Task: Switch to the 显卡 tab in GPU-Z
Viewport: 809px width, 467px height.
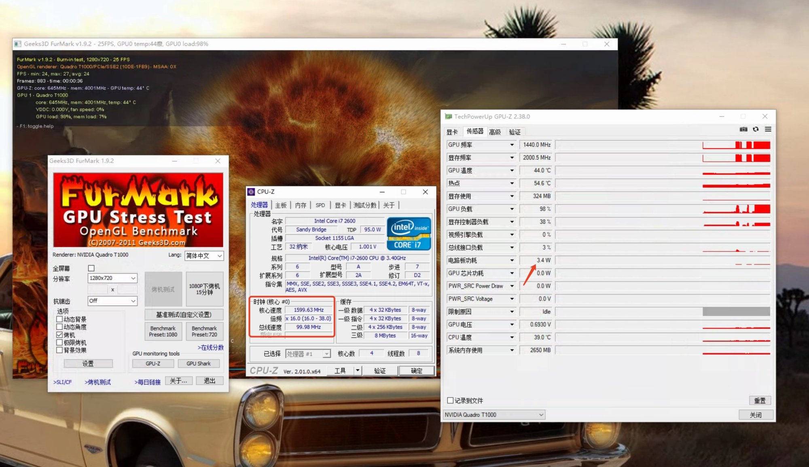Action: 452,132
